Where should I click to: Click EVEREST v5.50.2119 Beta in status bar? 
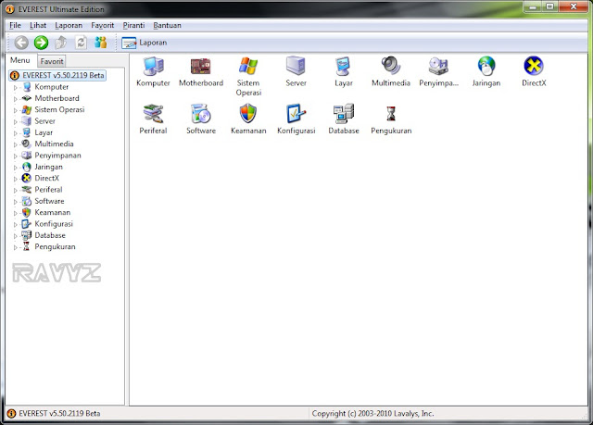(59, 413)
